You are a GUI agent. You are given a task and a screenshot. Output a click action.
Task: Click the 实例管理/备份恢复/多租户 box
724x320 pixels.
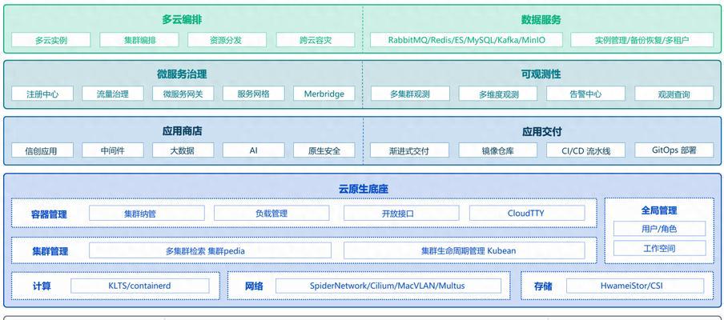642,40
